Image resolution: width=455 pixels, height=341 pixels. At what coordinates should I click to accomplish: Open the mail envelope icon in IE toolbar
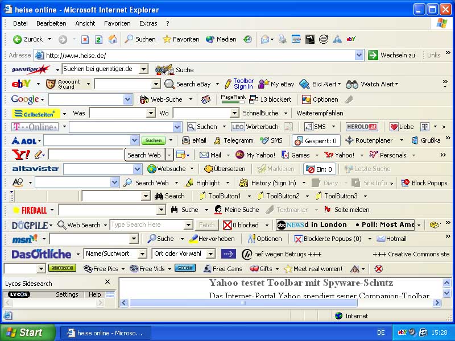pyautogui.click(x=265, y=39)
